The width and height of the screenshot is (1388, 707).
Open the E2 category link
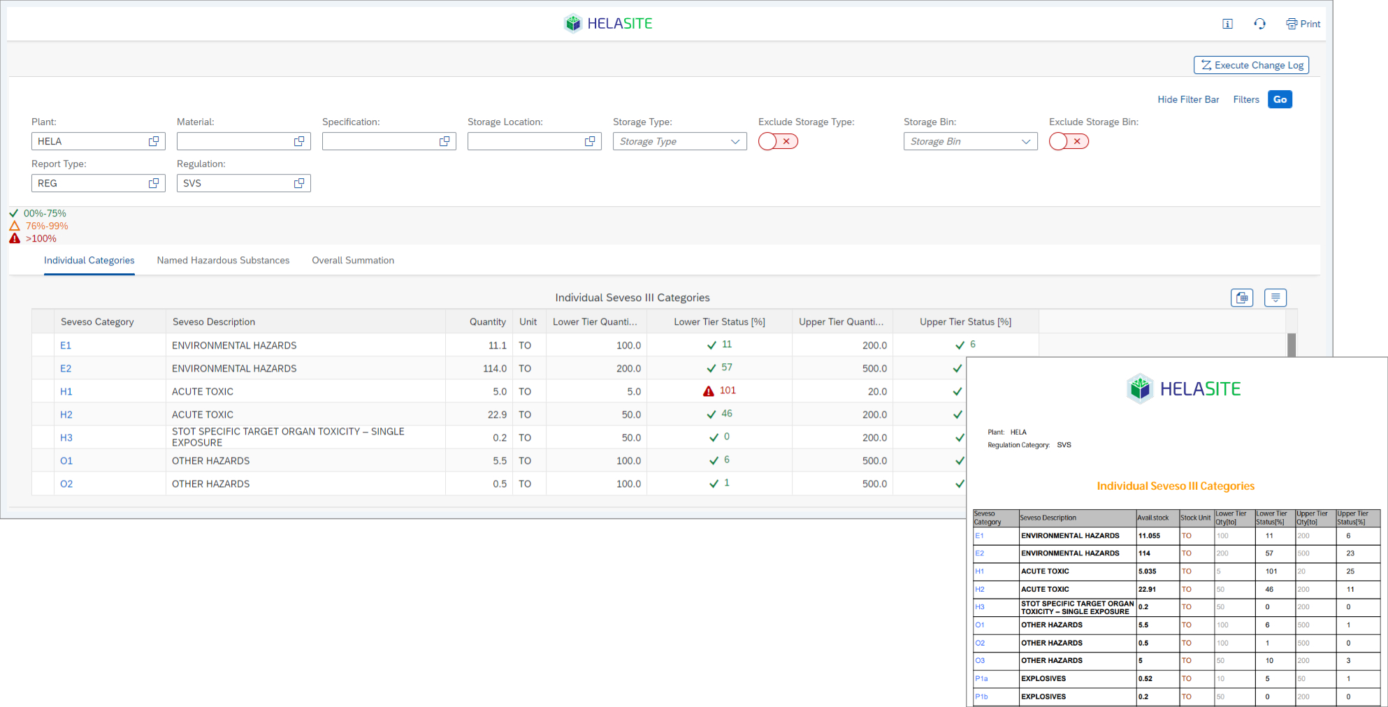pyautogui.click(x=66, y=368)
